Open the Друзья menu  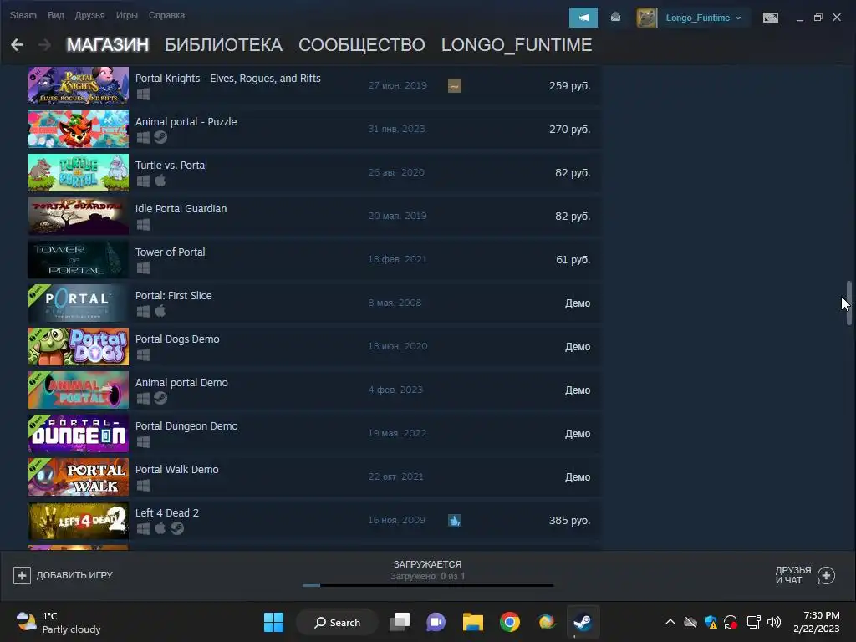pyautogui.click(x=89, y=15)
